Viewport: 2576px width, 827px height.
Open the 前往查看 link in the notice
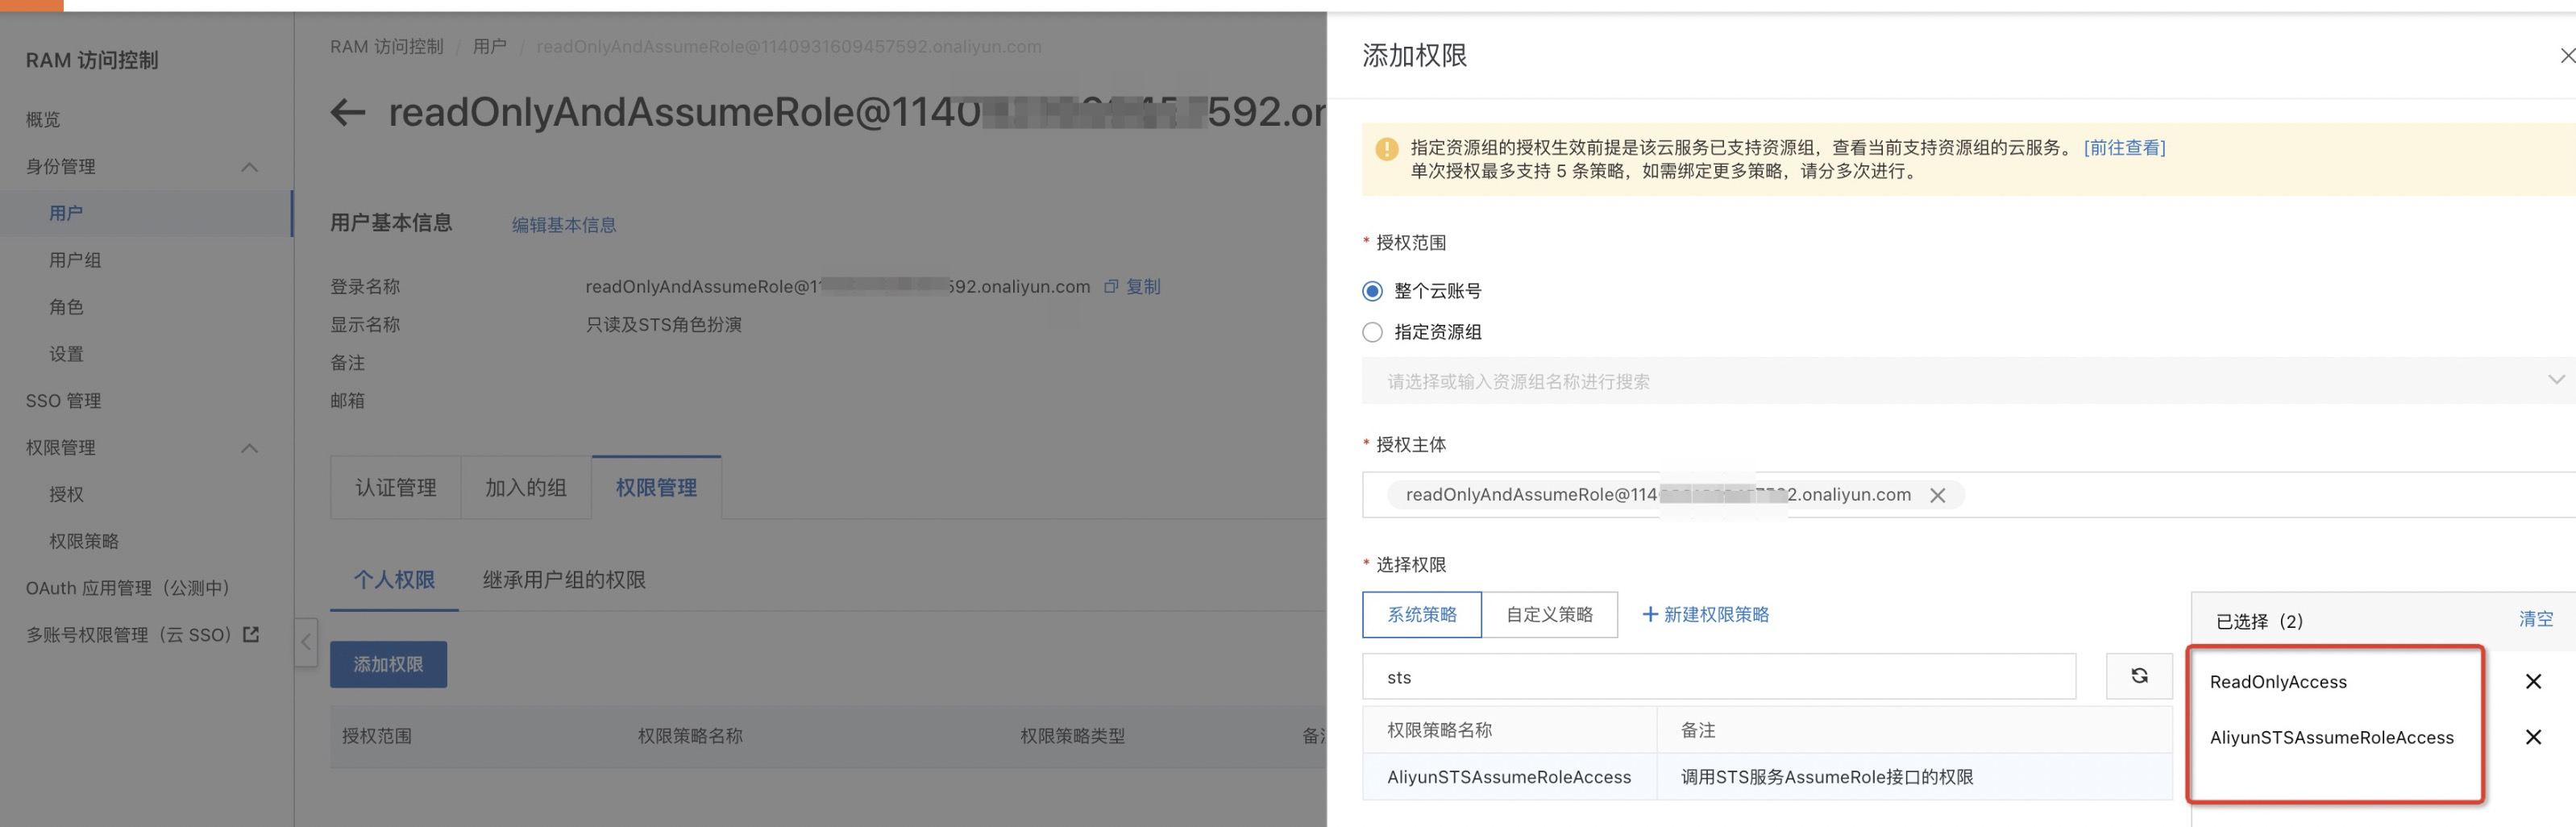click(x=2124, y=148)
